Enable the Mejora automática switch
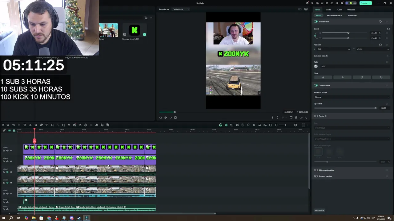The height and width of the screenshot is (221, 394). pos(316,170)
